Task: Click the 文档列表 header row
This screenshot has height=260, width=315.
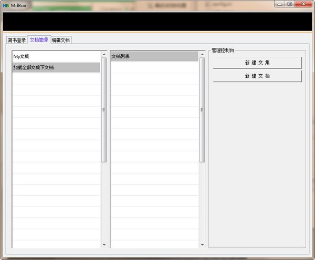Action: tap(154, 56)
